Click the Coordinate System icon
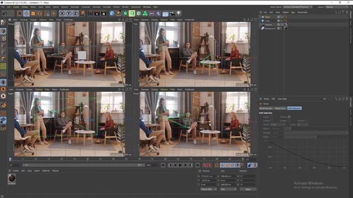This screenshot has height=198, width=353. pos(82,13)
